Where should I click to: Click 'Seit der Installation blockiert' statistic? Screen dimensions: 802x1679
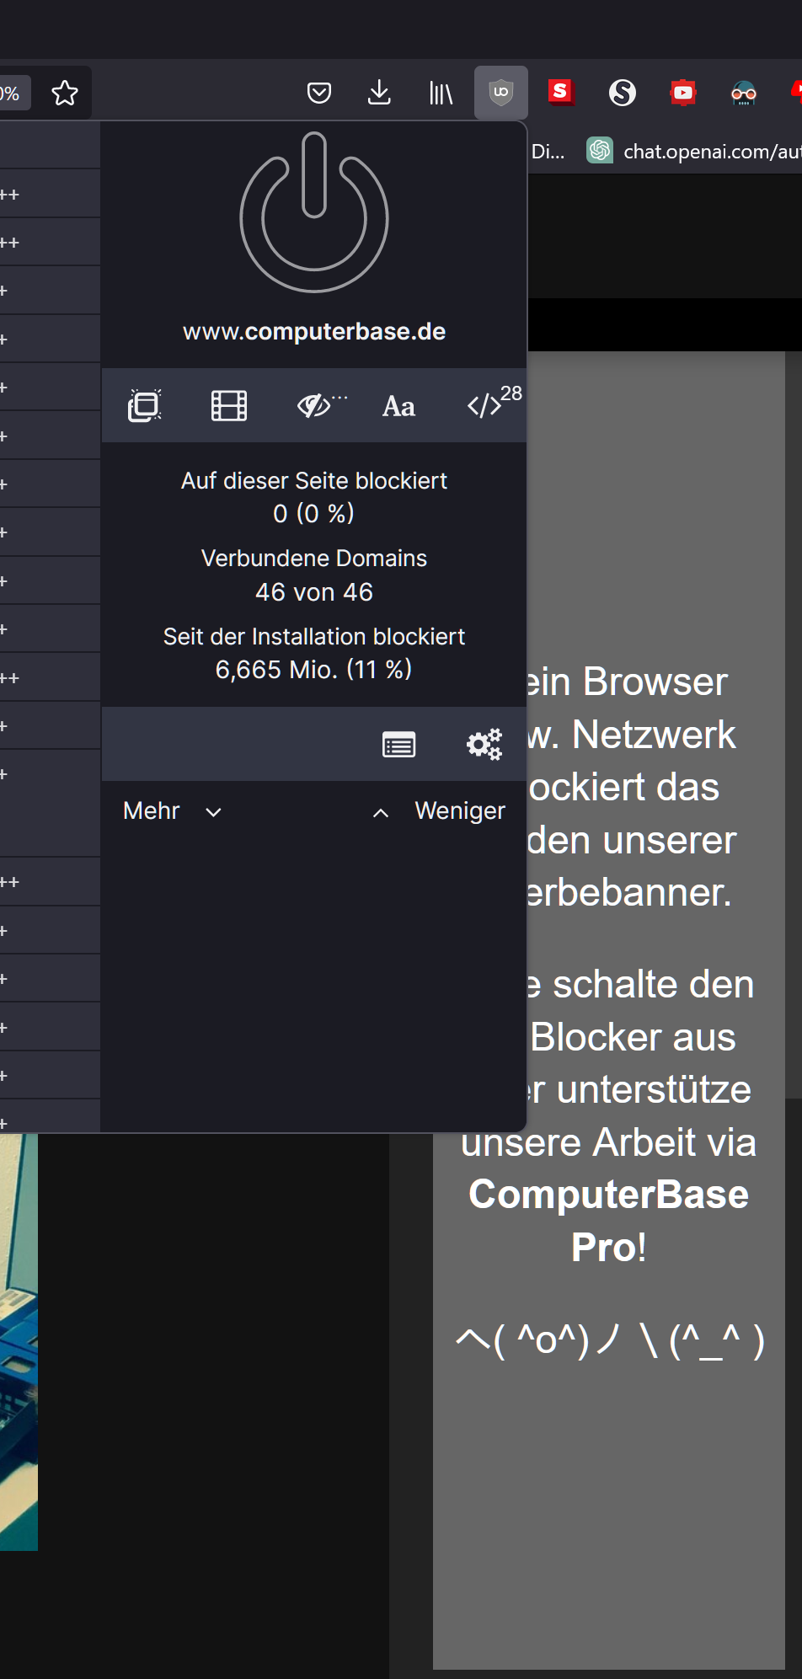coord(314,637)
